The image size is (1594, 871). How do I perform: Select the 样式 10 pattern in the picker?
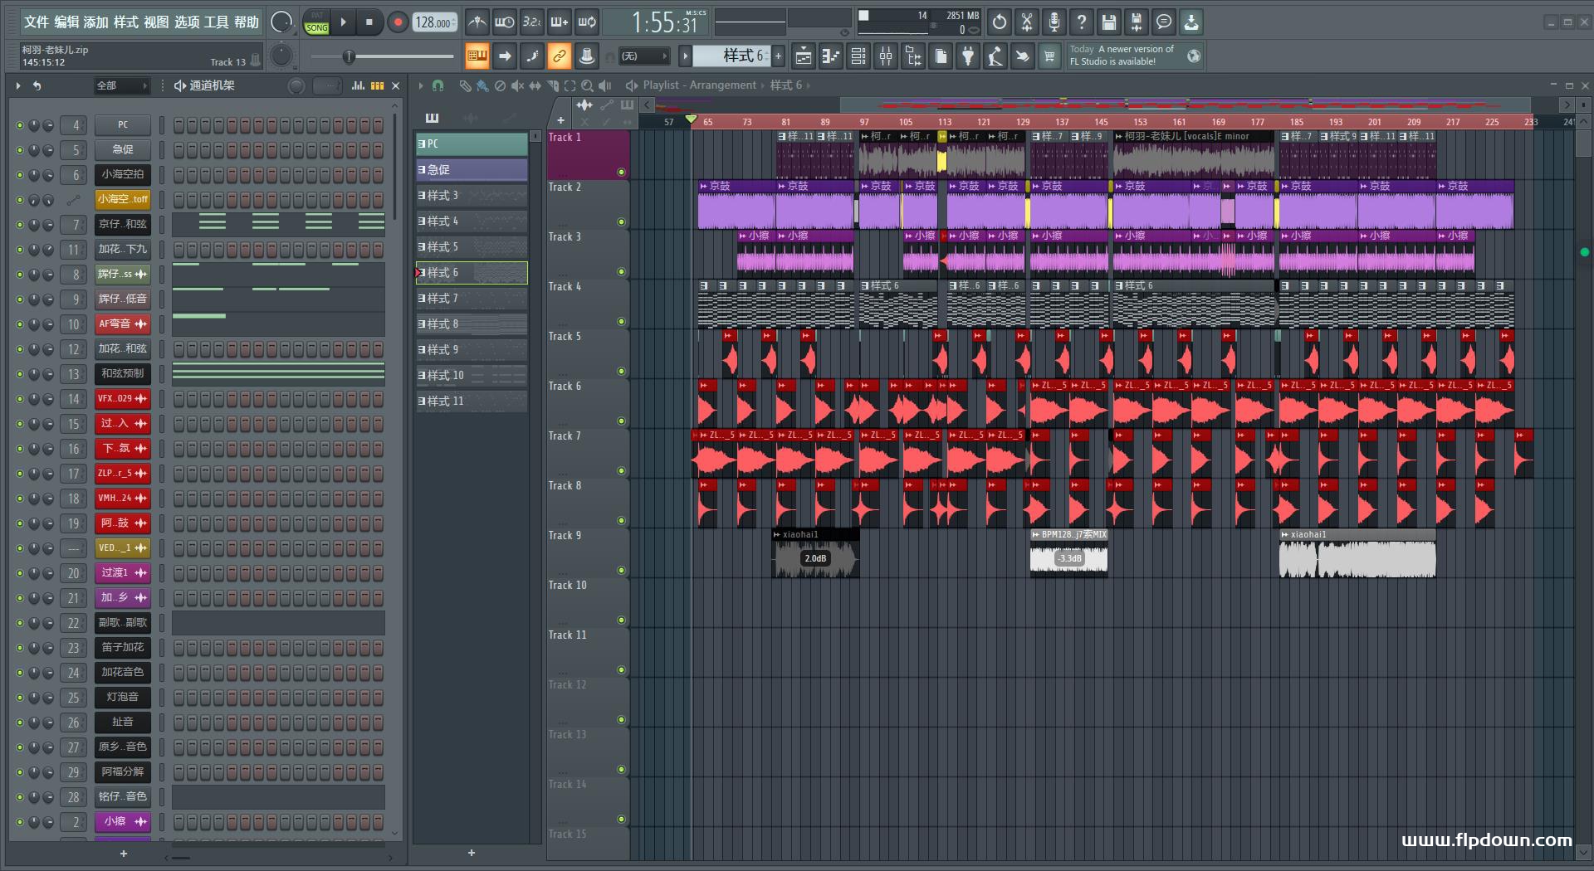(472, 375)
